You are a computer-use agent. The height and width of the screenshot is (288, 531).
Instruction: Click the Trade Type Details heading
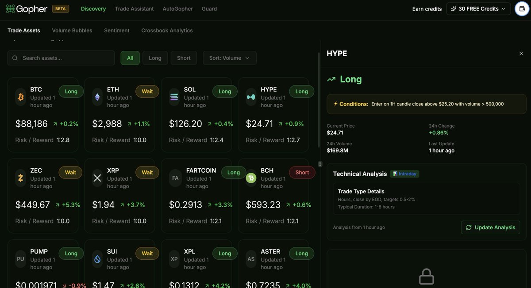361,191
